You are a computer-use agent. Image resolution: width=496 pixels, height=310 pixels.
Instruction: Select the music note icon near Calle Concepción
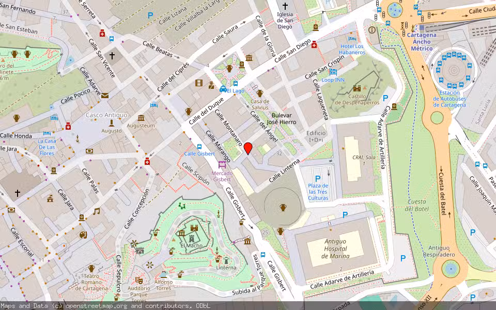coord(96,211)
